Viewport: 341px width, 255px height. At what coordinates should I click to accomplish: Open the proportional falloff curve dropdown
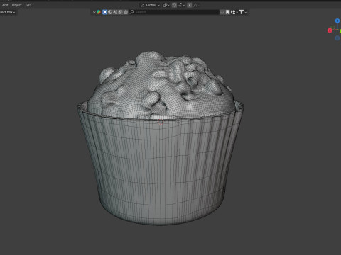[196, 5]
